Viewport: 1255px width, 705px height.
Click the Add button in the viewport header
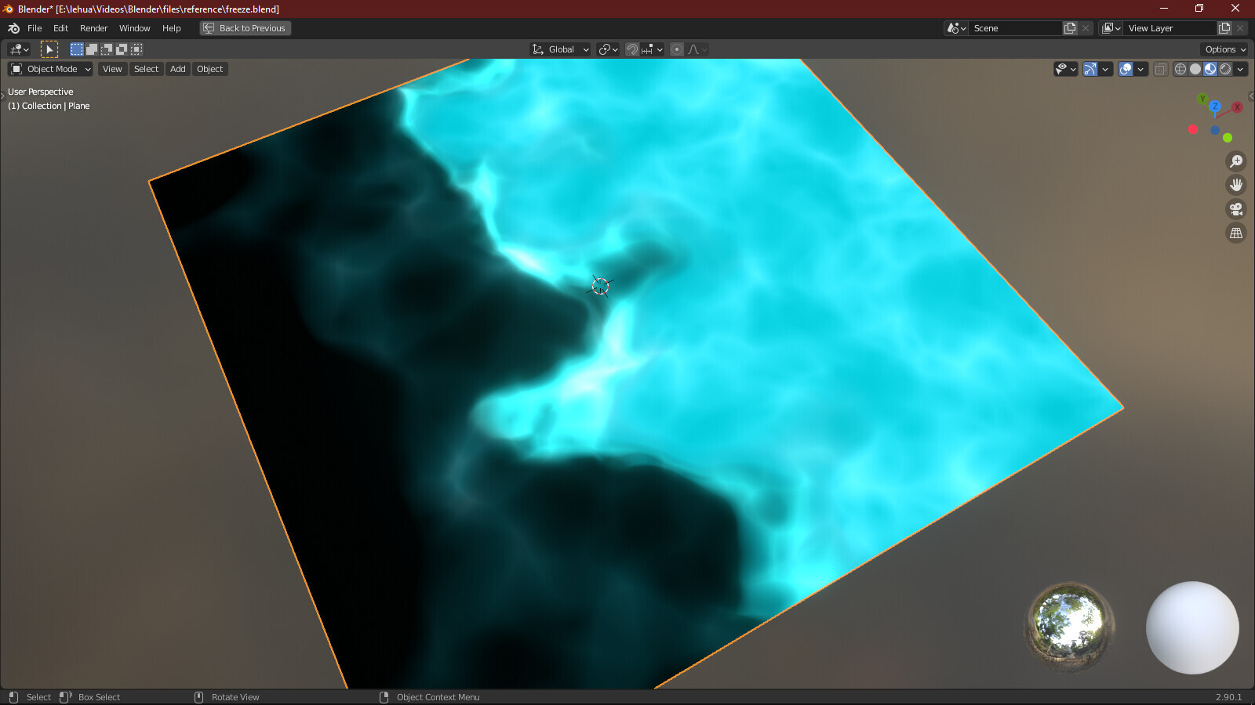coord(177,69)
